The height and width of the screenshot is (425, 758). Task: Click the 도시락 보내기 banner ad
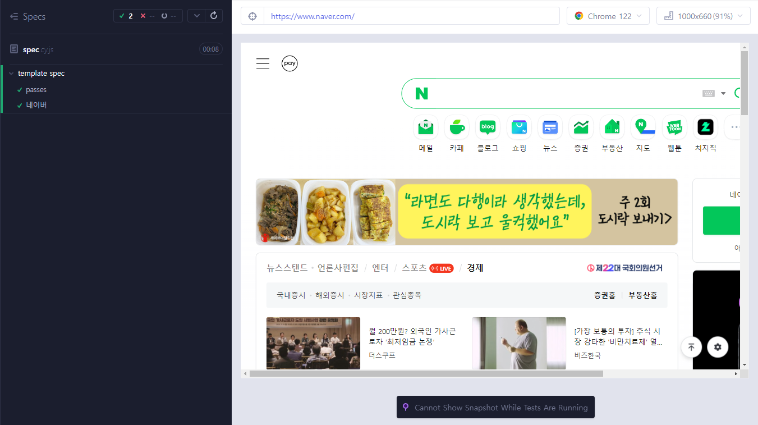click(x=467, y=212)
